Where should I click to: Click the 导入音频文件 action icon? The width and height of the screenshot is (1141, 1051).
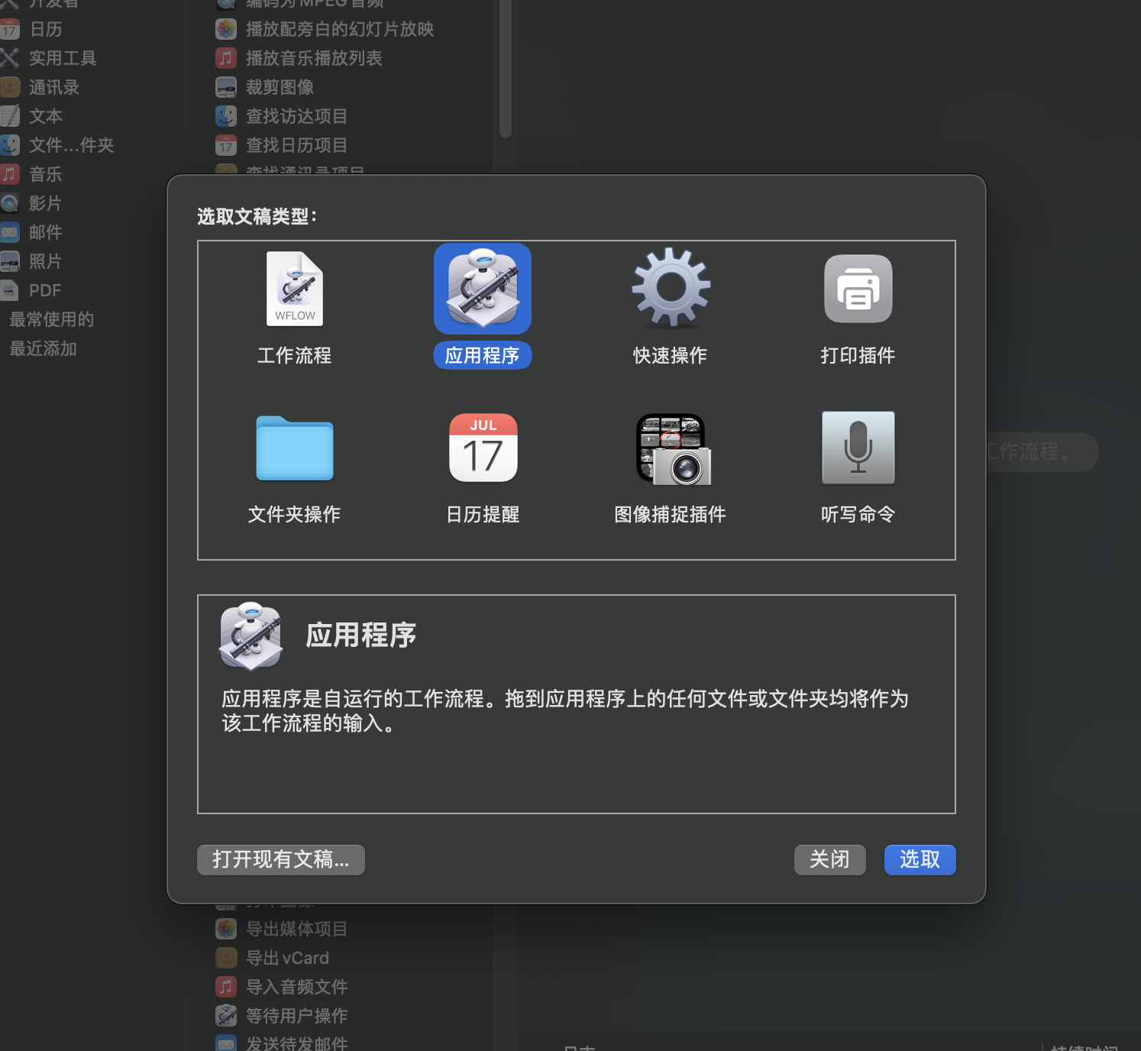click(x=226, y=986)
